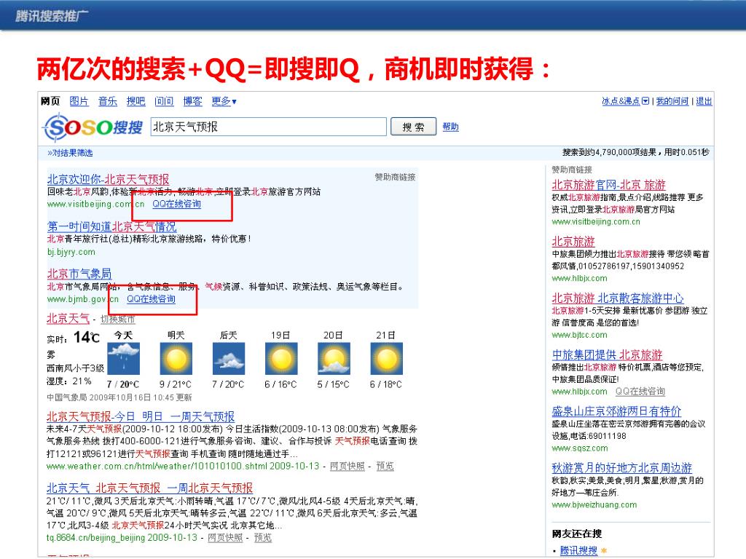The height and width of the screenshot is (559, 746).
Task: Click 腾讯搜搜 under 网友还在搜
Action: click(578, 550)
